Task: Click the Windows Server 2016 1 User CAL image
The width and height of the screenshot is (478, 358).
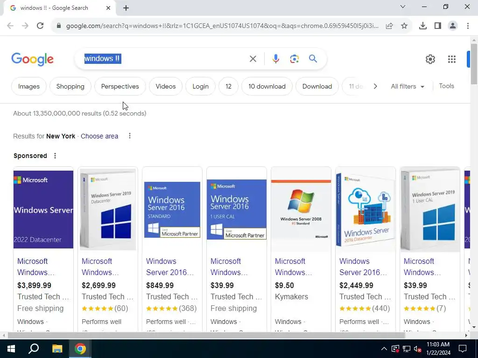Action: [x=237, y=209]
